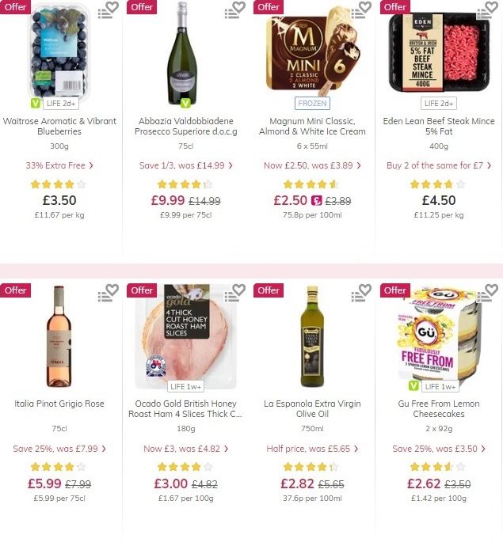Click the Offer badge on the blueberries
The width and height of the screenshot is (503, 546).
click(15, 7)
